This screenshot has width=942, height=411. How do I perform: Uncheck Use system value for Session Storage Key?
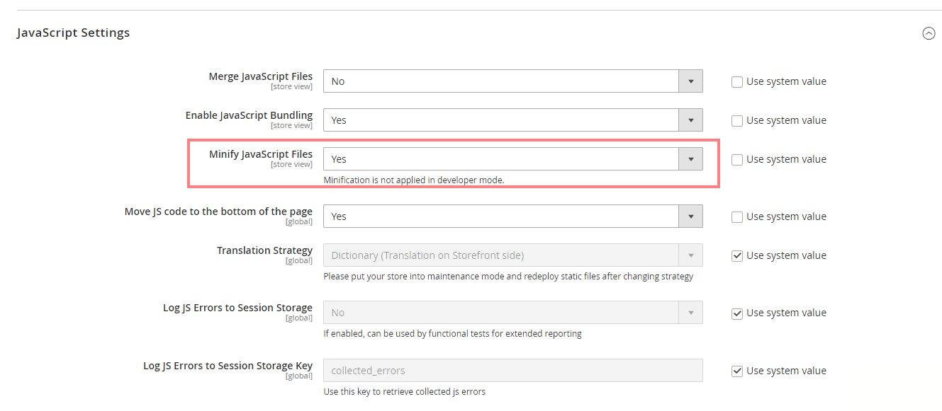pyautogui.click(x=737, y=371)
